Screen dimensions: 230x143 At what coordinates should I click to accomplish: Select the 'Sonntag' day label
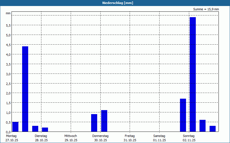coord(189,136)
